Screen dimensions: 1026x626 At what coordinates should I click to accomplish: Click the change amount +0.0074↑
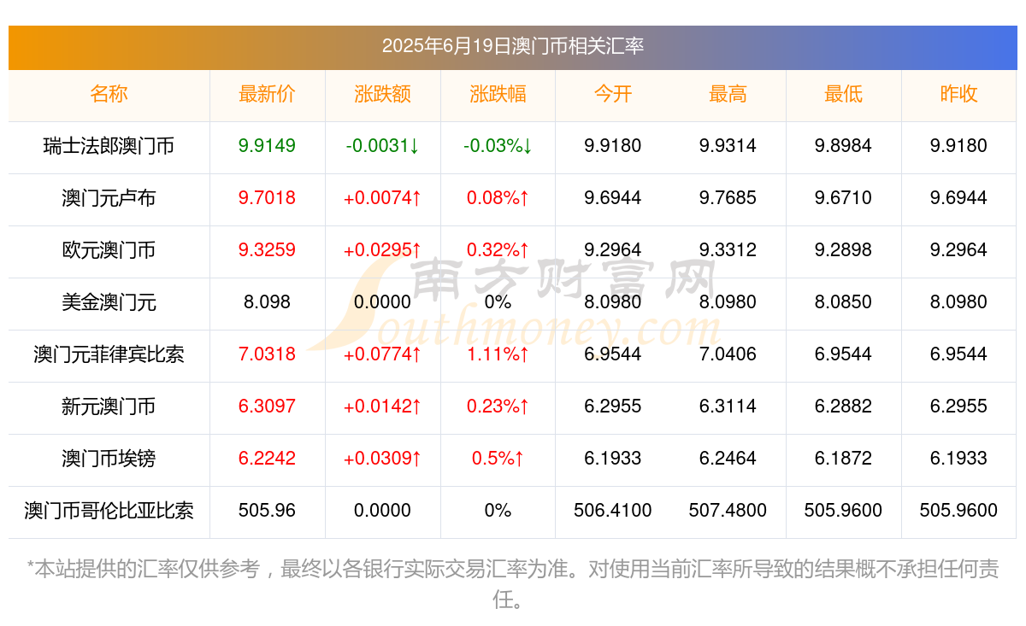pyautogui.click(x=382, y=198)
